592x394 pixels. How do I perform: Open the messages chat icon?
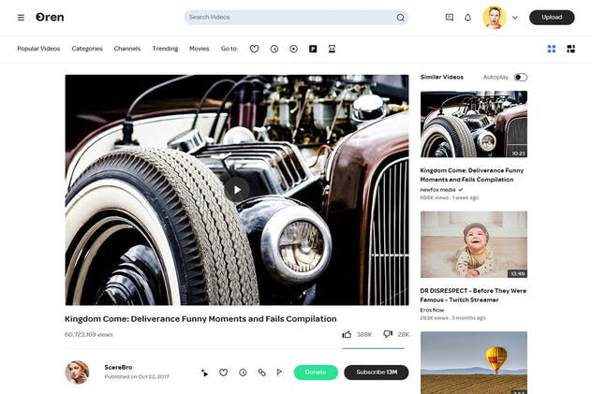pos(450,18)
